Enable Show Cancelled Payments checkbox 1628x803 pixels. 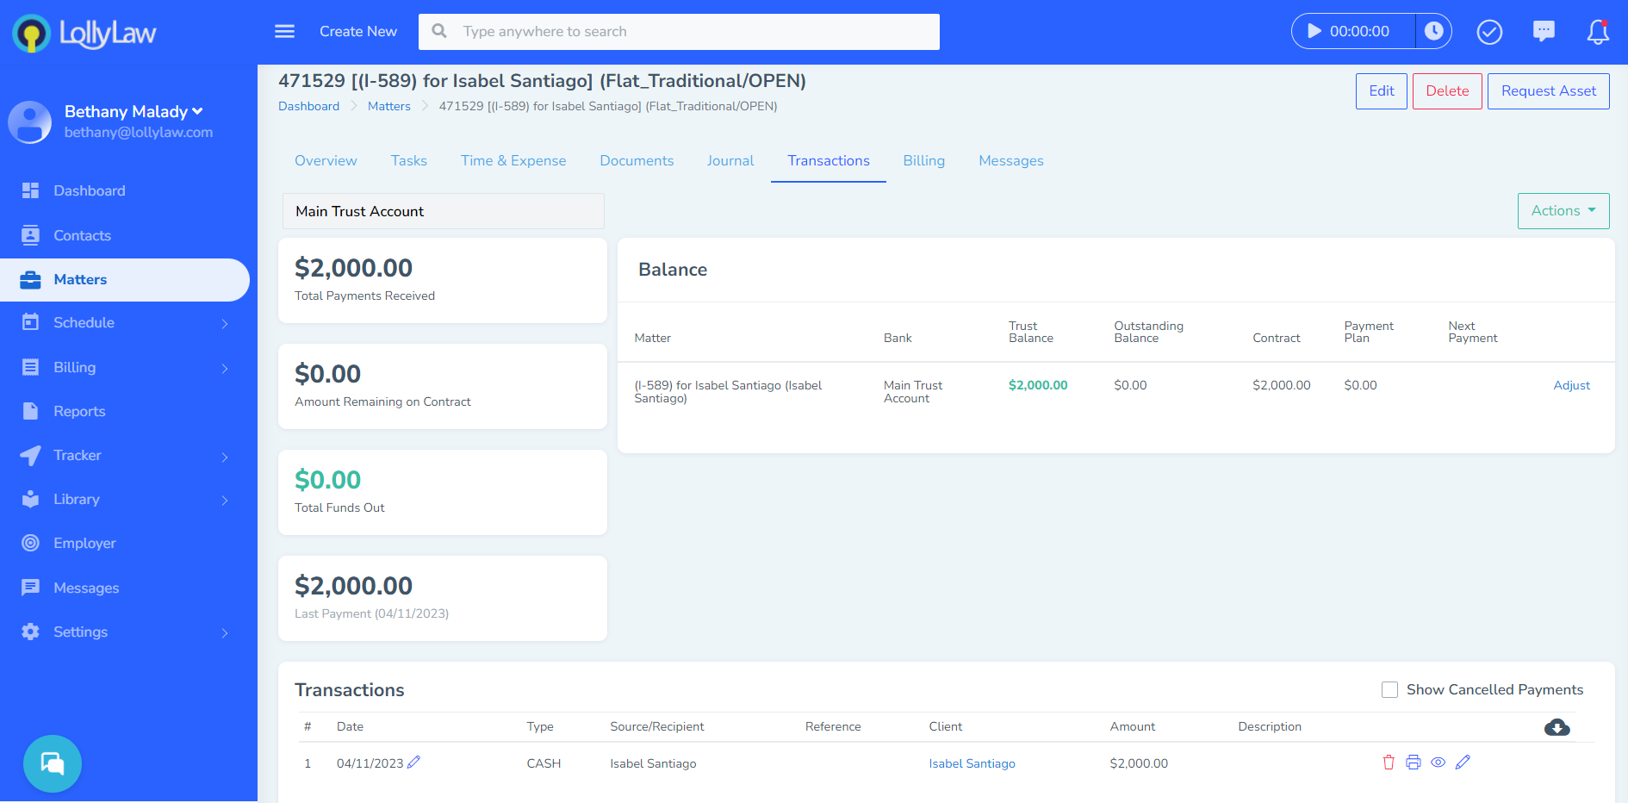tap(1389, 690)
